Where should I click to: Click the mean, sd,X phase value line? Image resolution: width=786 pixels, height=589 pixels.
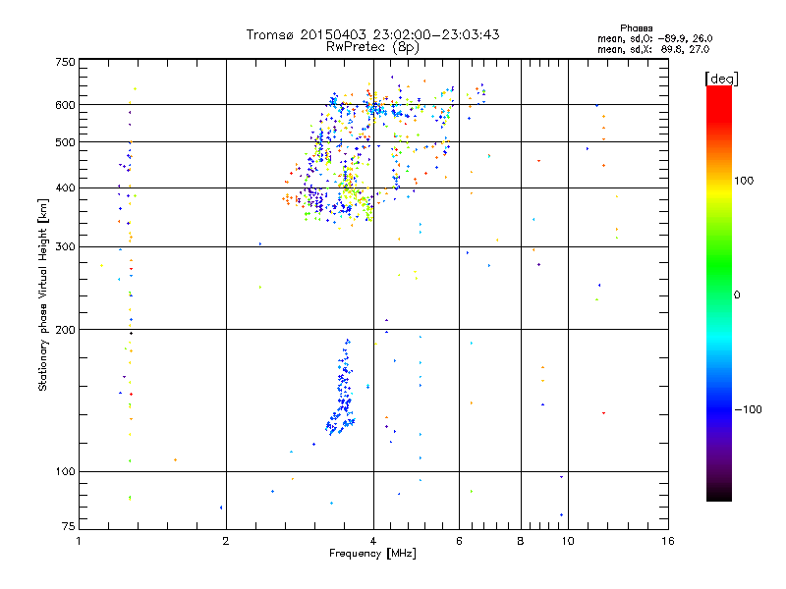pos(653,49)
